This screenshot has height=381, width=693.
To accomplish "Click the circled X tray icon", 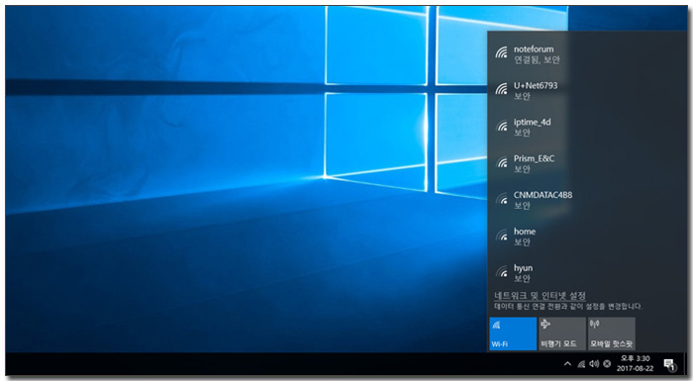I will 607,364.
